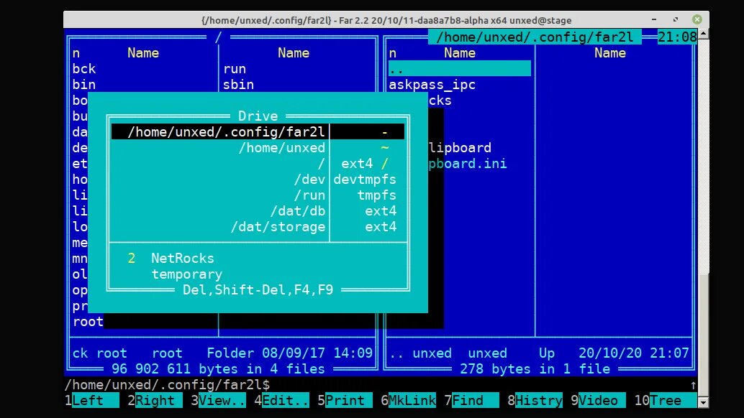Click the Drive dialog title

pyautogui.click(x=258, y=116)
